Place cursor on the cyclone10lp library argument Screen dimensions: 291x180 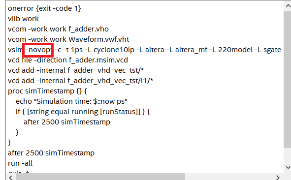(114, 50)
